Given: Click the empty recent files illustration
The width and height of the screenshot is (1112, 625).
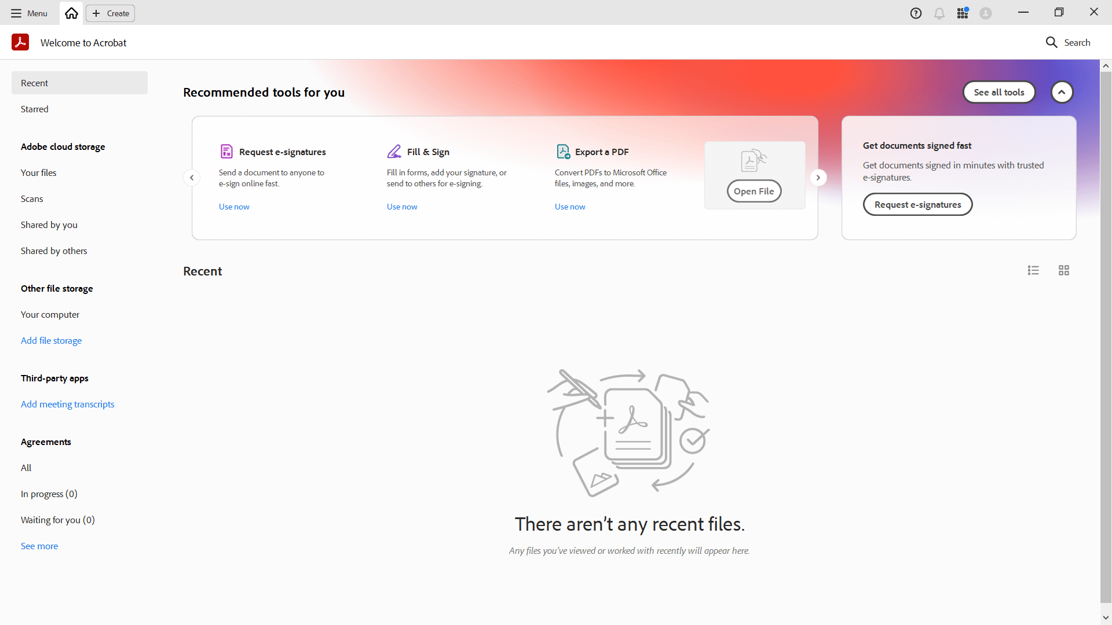Looking at the screenshot, I should (x=629, y=433).
